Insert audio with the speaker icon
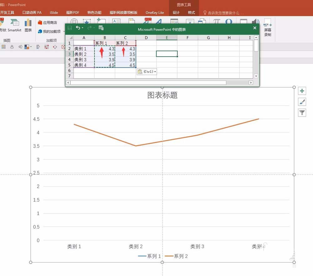The width and height of the screenshot is (313, 276). pos(255,21)
